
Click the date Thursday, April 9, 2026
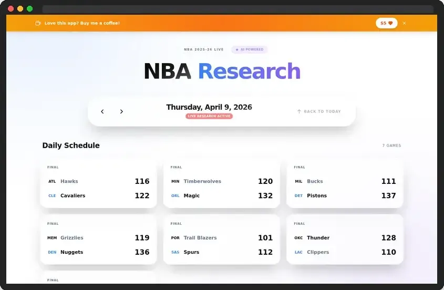pos(209,107)
